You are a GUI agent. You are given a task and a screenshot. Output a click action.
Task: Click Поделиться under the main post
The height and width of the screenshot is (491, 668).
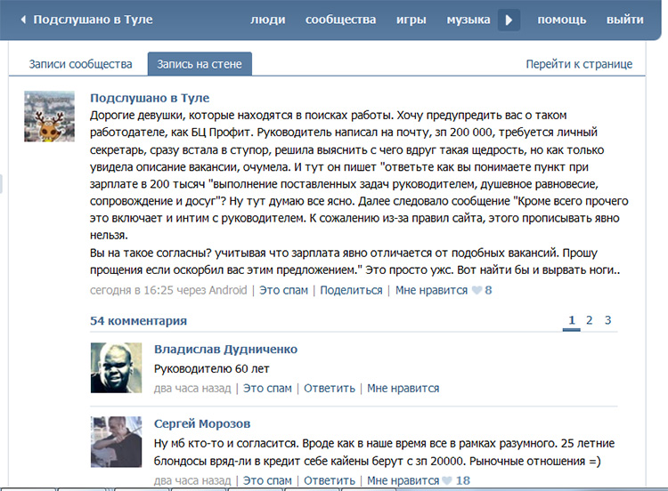pos(352,290)
